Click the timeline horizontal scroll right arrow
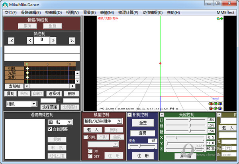The height and width of the screenshot is (164, 239). (x=72, y=86)
